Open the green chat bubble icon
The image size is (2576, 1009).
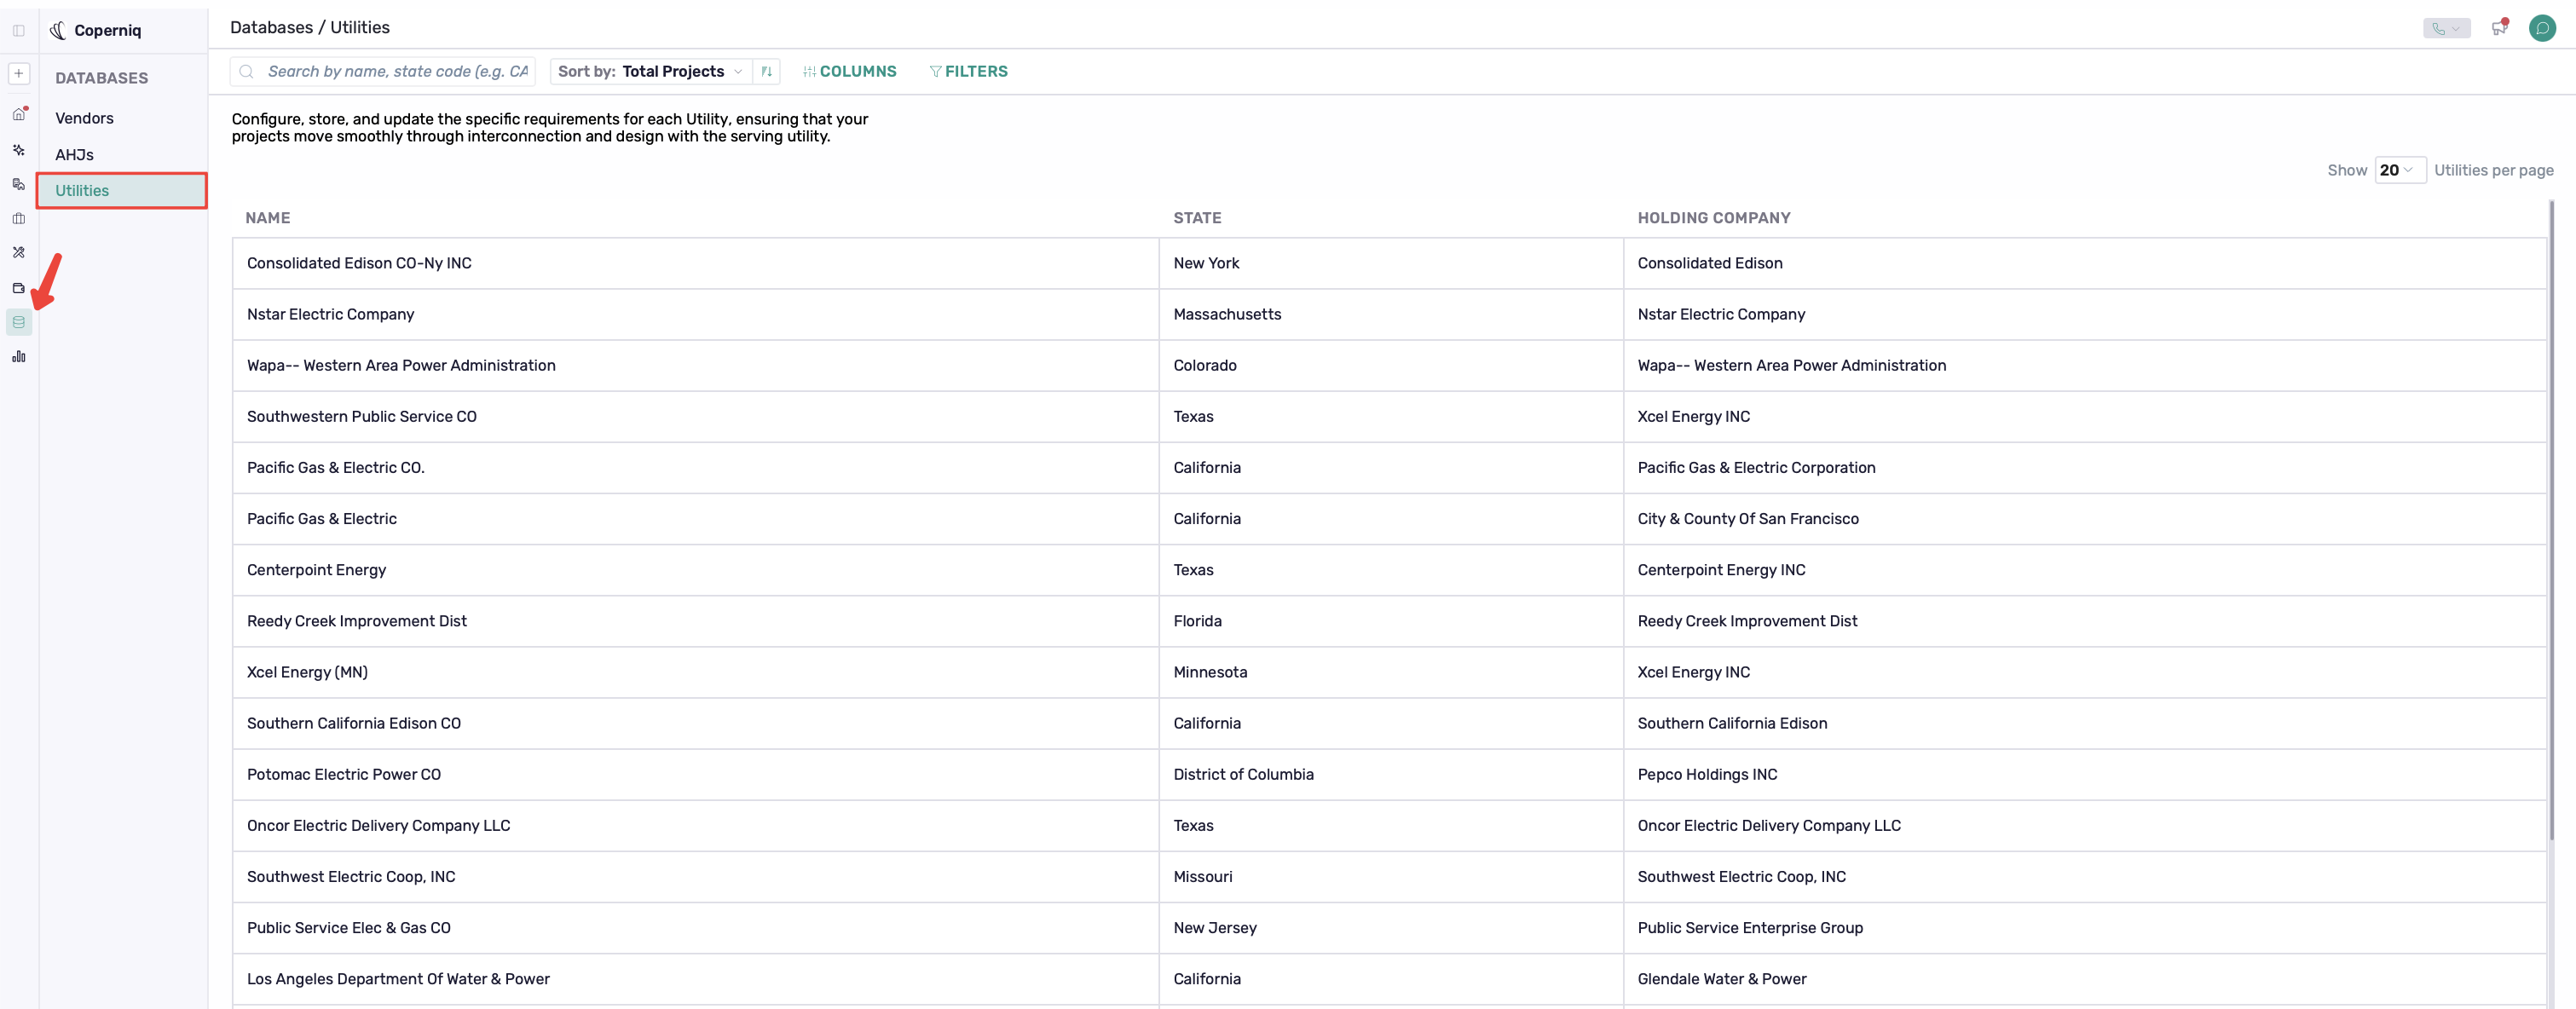click(x=2542, y=28)
